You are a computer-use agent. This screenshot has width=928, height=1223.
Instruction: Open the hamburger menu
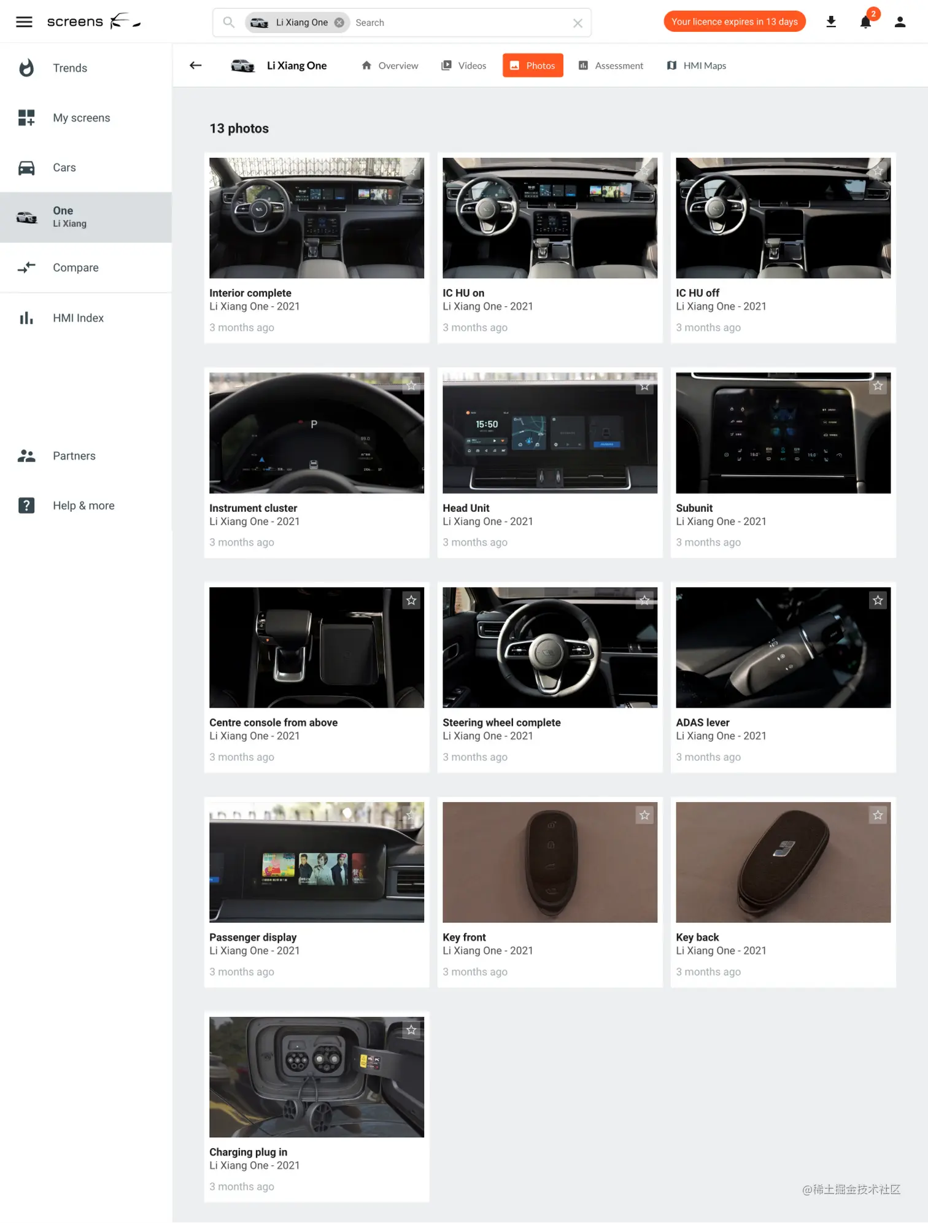coord(24,22)
